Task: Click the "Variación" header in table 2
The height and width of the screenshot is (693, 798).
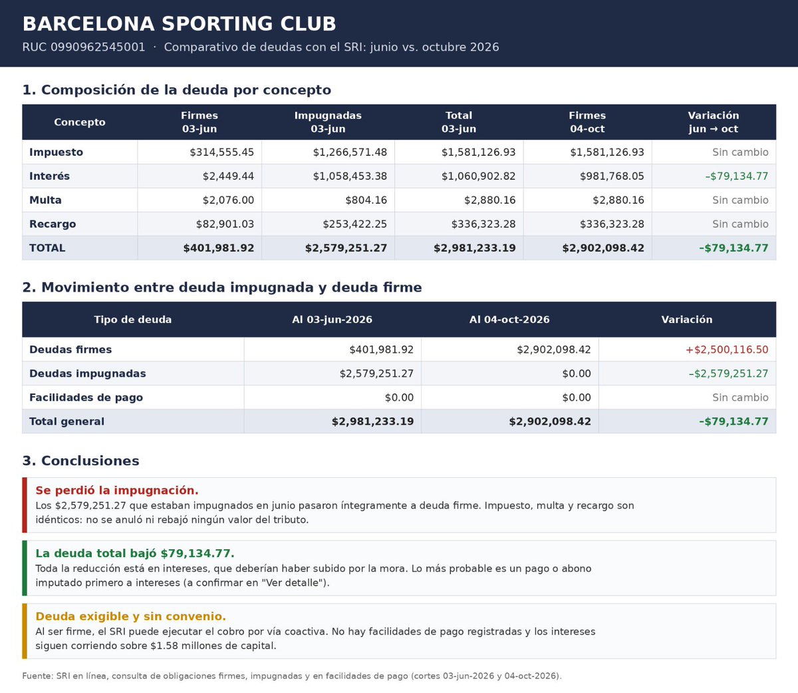Action: tap(687, 320)
